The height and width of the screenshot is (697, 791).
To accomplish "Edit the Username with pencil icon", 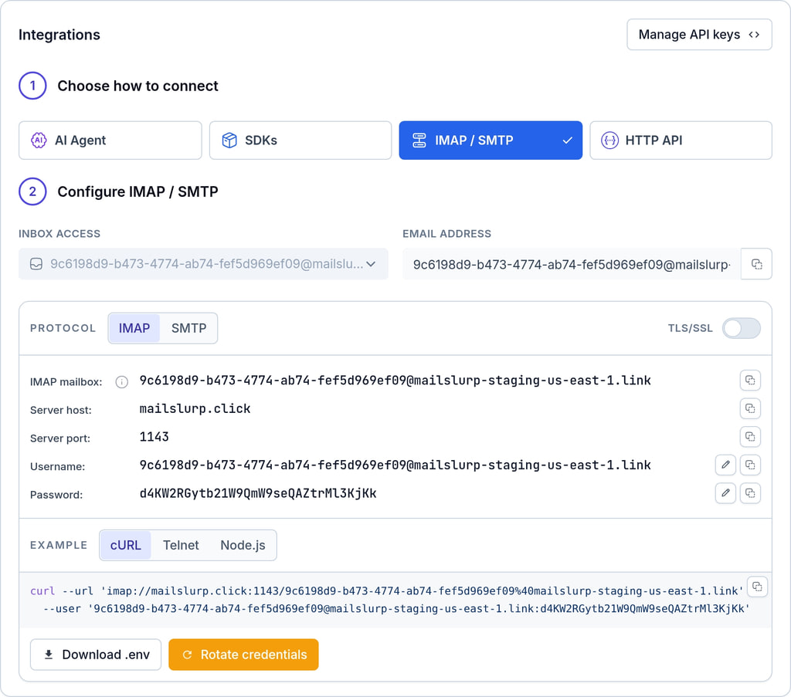I will pos(725,465).
